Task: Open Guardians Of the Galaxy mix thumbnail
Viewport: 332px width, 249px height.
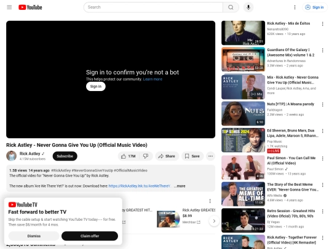Action: [243, 59]
